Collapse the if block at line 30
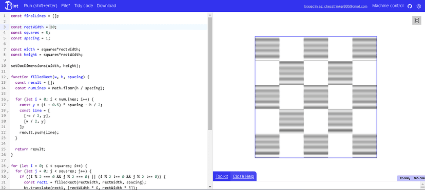The height and width of the screenshot is (190, 425). [x=8, y=178]
